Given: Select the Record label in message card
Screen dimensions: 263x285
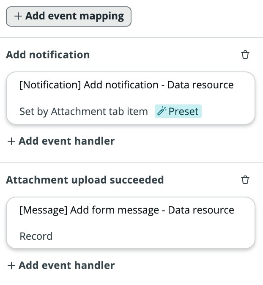Looking at the screenshot, I should point(36,236).
